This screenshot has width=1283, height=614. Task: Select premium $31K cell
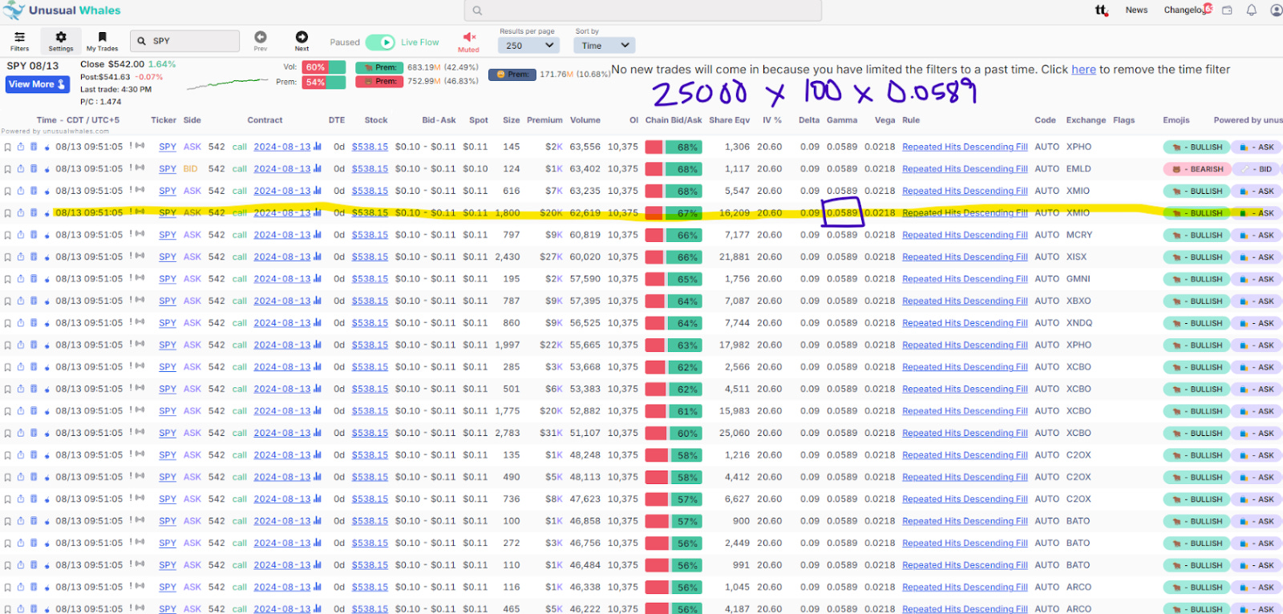click(x=552, y=434)
